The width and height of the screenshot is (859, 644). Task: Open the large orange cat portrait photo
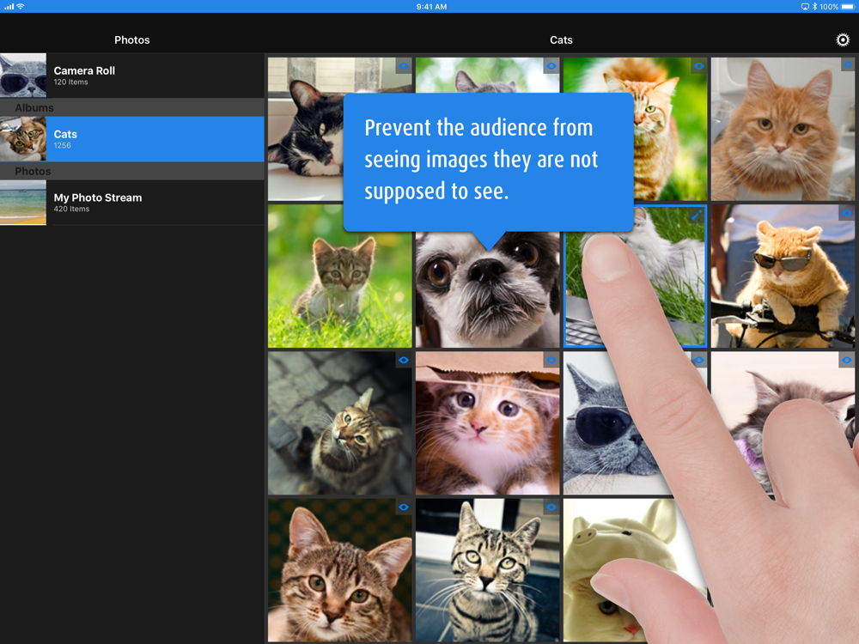(783, 130)
